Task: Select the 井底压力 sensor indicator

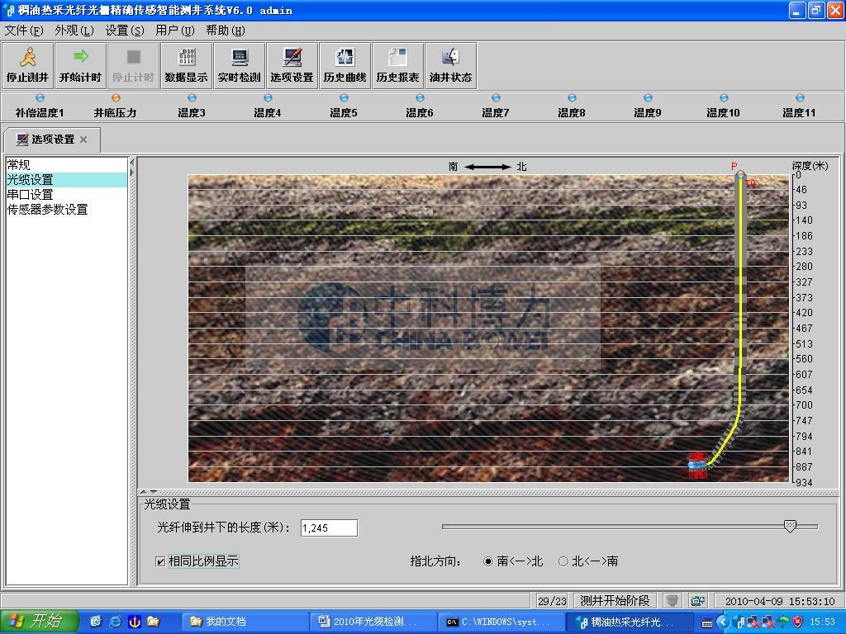Action: coord(116,106)
